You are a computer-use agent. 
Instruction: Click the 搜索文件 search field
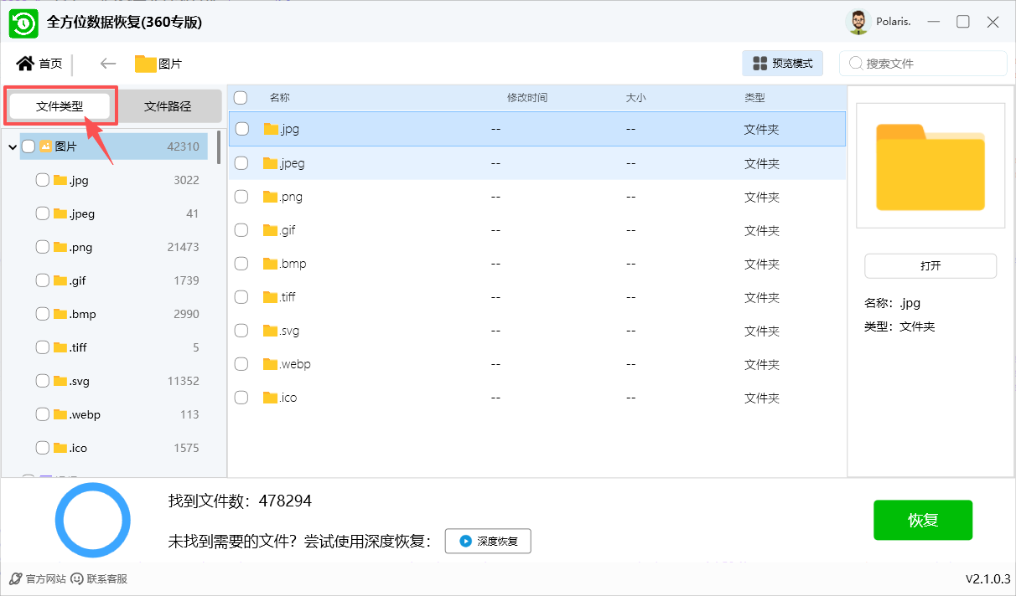930,64
